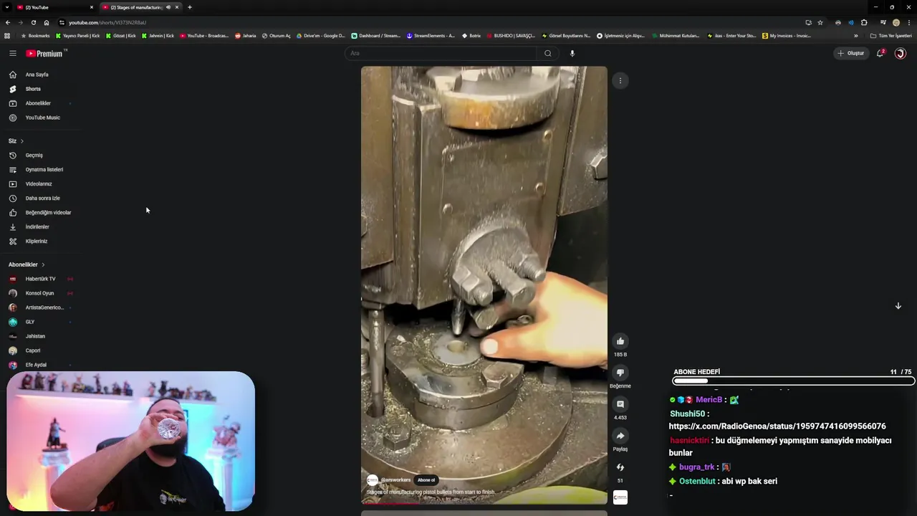Open Habertürk TV channel
Screen dimensions: 917x516
click(40, 279)
